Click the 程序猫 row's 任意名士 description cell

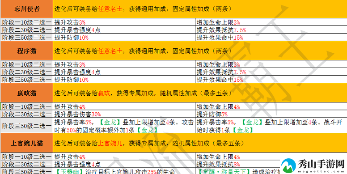click(x=200, y=51)
